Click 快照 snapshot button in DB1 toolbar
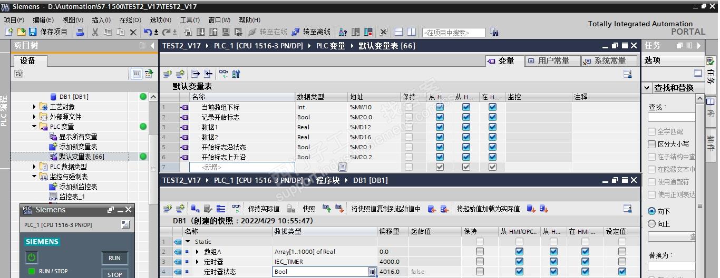 (x=309, y=209)
